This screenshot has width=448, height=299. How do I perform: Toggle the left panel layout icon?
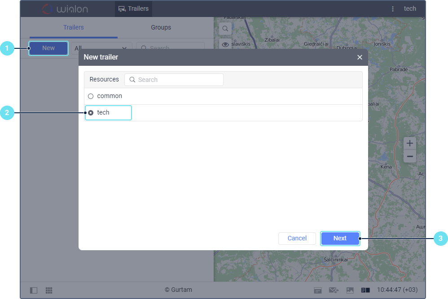pyautogui.click(x=34, y=290)
